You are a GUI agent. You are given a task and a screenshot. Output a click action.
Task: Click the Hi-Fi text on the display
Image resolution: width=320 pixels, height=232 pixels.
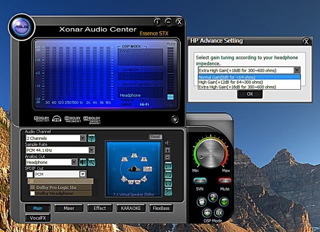point(145,105)
